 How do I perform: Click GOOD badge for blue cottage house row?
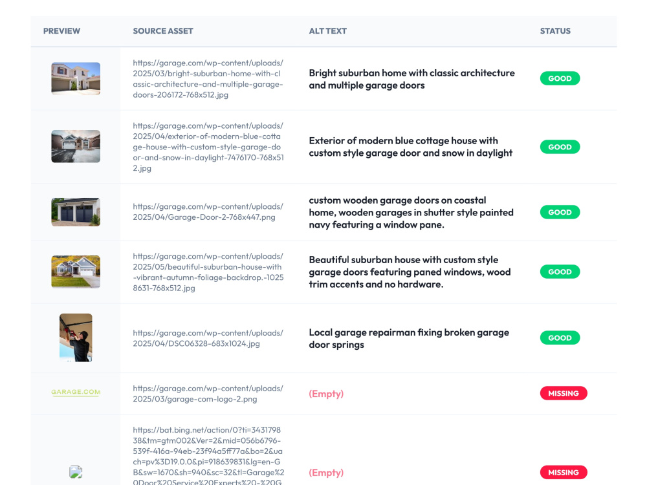[x=560, y=147]
